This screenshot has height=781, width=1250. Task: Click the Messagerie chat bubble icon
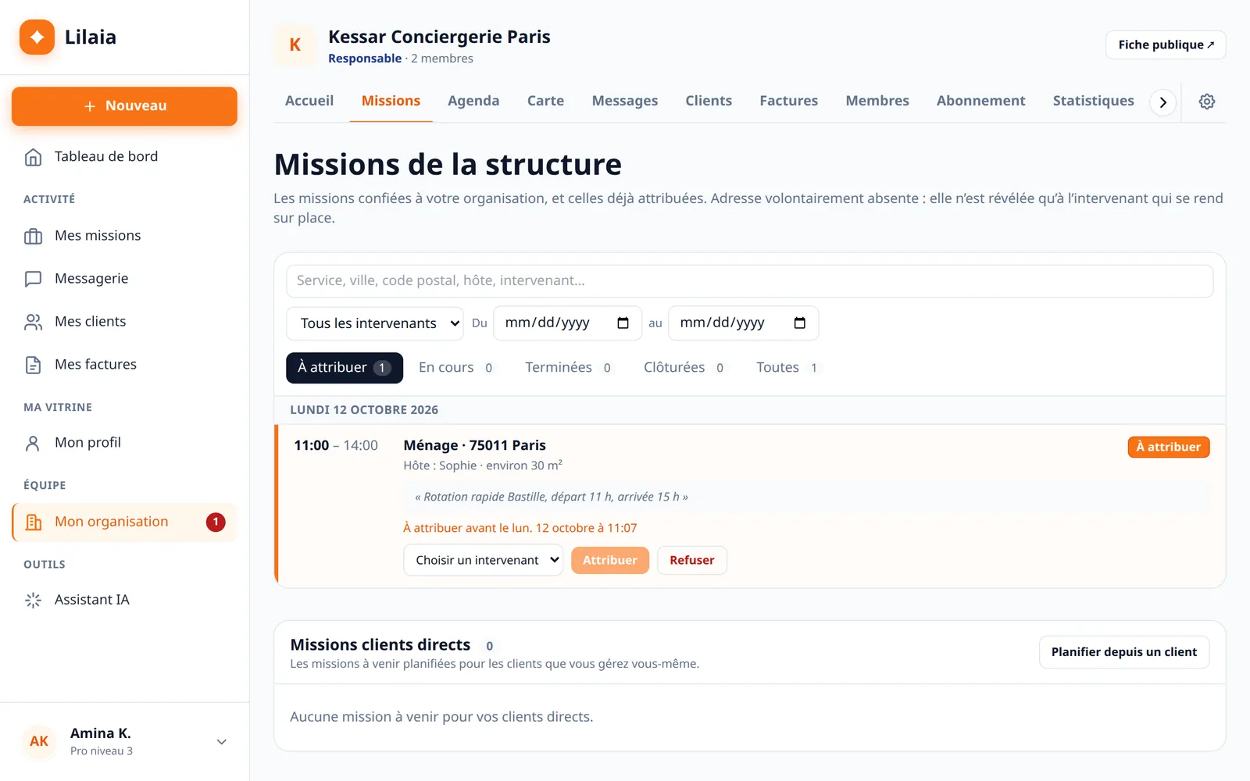pos(33,279)
